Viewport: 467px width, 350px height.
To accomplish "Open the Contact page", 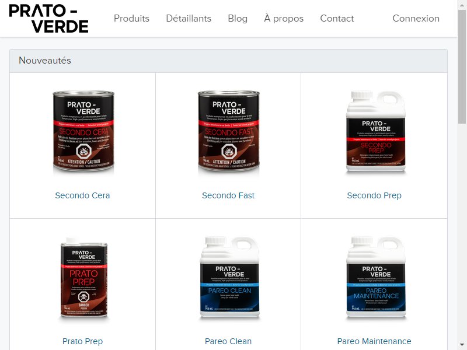I will 337,19.
